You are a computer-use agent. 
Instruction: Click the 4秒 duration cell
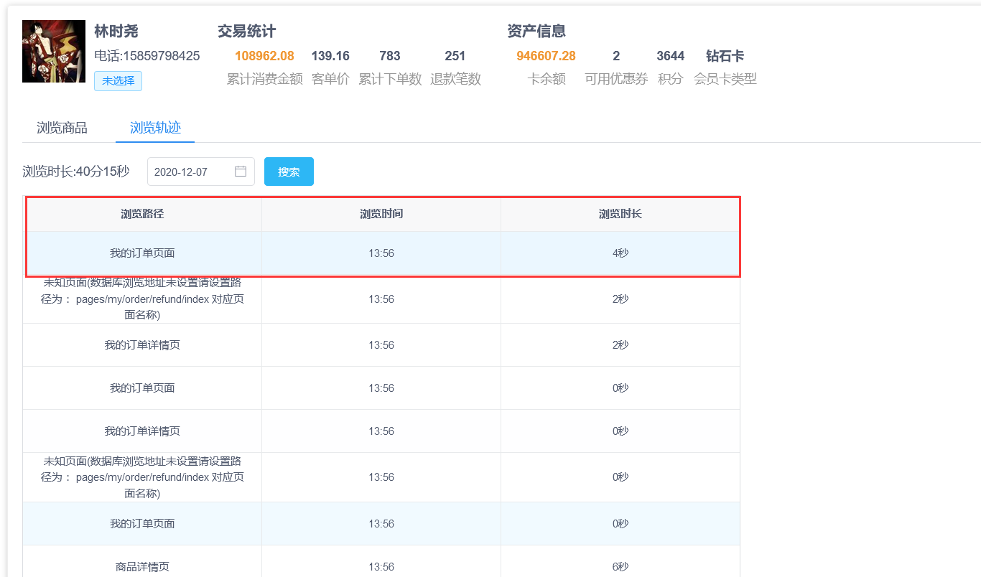click(620, 253)
